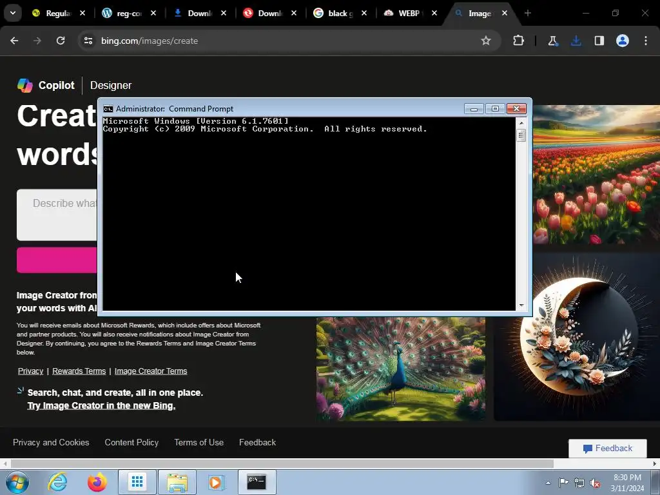Image resolution: width=660 pixels, height=495 pixels.
Task: Toggle Chrome side panel
Action: tap(599, 41)
